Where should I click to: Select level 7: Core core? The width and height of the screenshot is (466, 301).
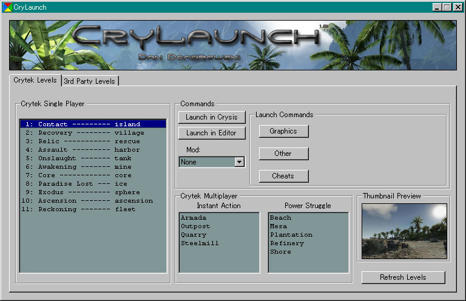pyautogui.click(x=93, y=175)
